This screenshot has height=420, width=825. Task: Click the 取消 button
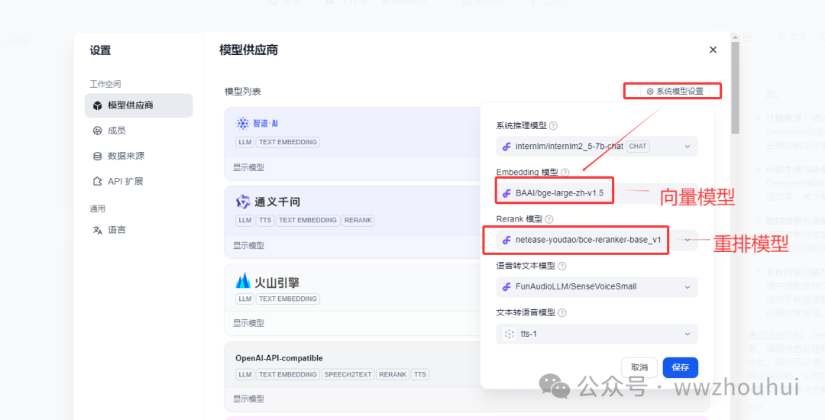coord(639,367)
